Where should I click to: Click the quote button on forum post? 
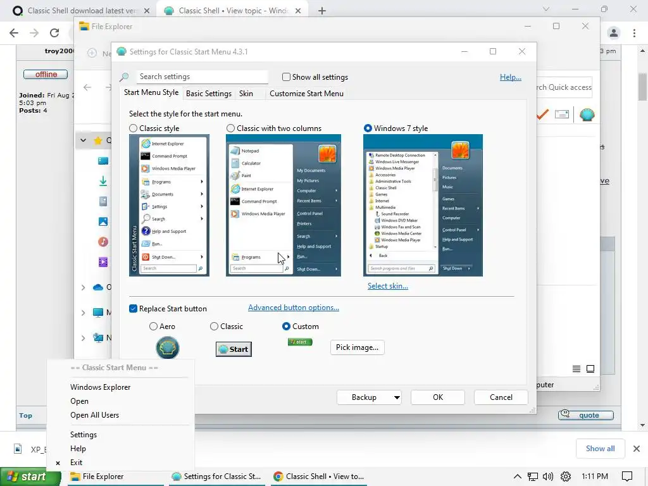pyautogui.click(x=585, y=415)
